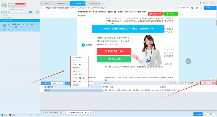Screen dimensions: 217x117
Task: Close the active システム開発 tab
Action: tap(84, 4)
